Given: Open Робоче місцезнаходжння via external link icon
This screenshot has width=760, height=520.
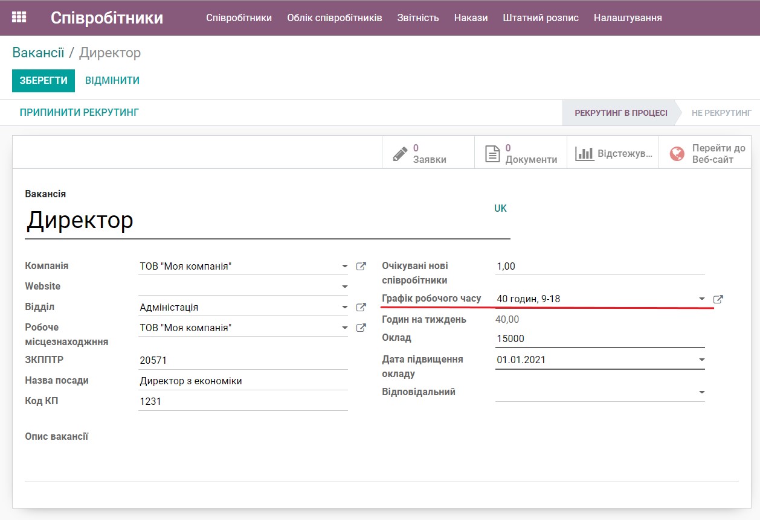Looking at the screenshot, I should click(361, 328).
